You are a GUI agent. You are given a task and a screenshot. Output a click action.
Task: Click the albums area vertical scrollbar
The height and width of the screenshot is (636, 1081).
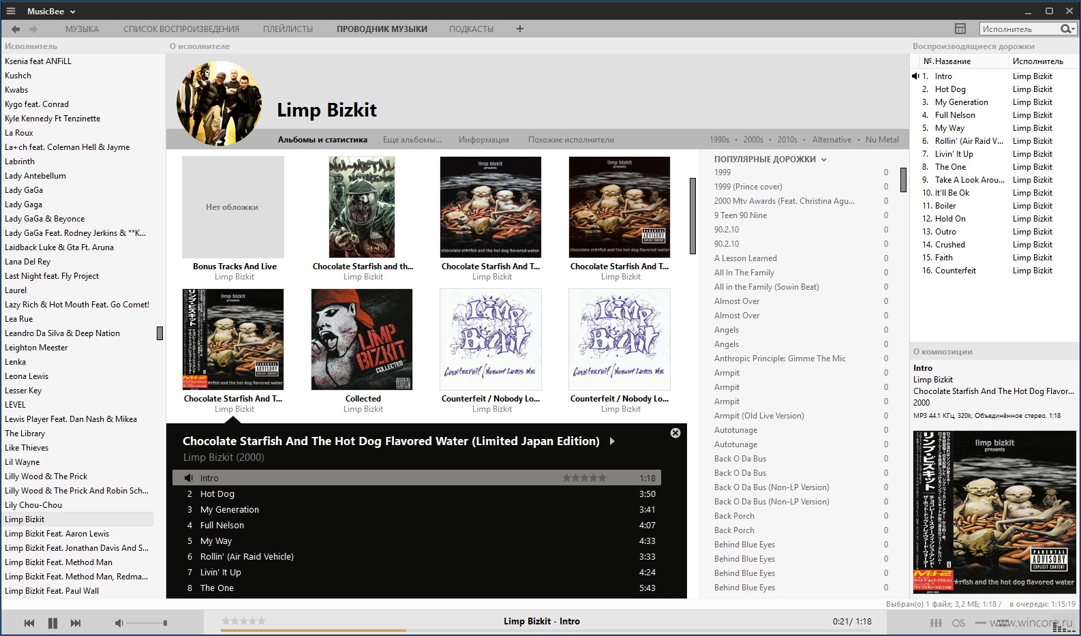tap(692, 215)
